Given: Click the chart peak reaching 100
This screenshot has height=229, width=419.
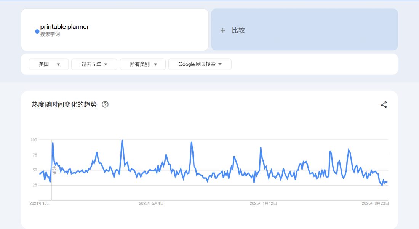Looking at the screenshot, I should tap(122, 140).
